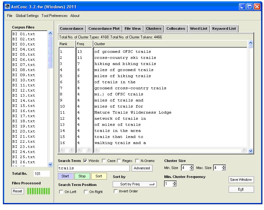
Task: Switch to the Word List tab
Action: [x=199, y=28]
